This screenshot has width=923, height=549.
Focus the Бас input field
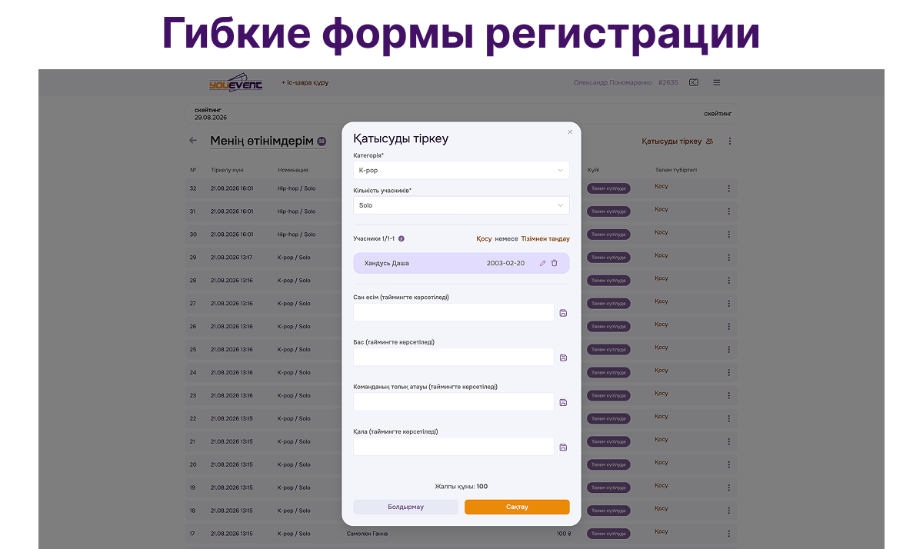[x=454, y=357]
